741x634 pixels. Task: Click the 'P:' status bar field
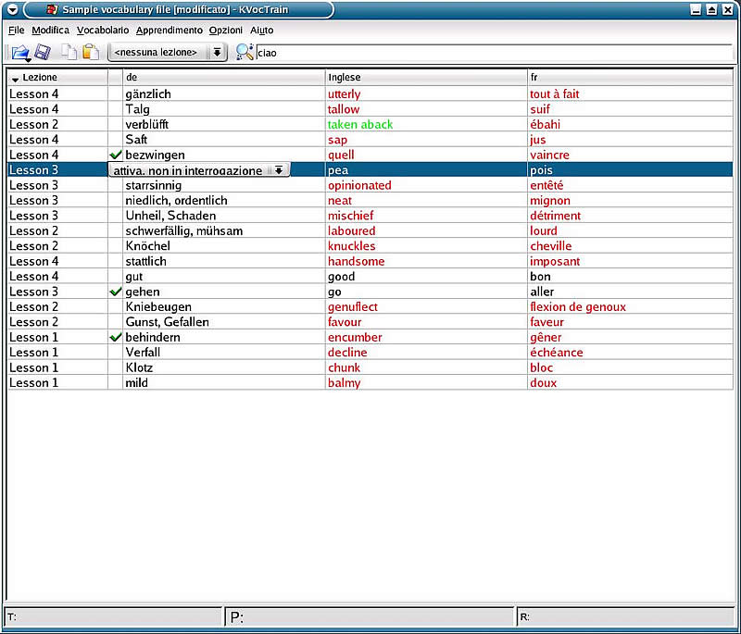(369, 617)
